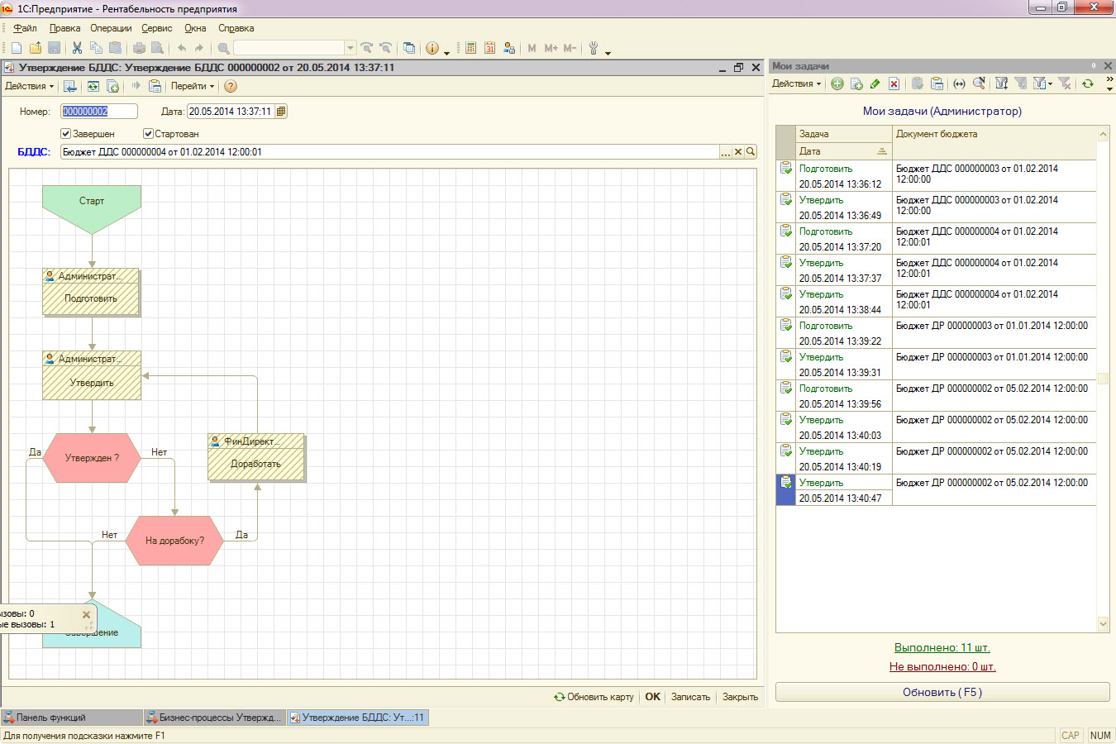Image resolution: width=1116 pixels, height=744 pixels.
Task: Click the yellow info Help icon
Action: (x=432, y=48)
